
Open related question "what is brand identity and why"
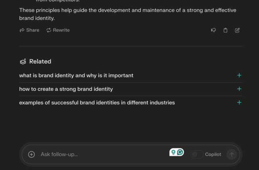[x=76, y=75]
